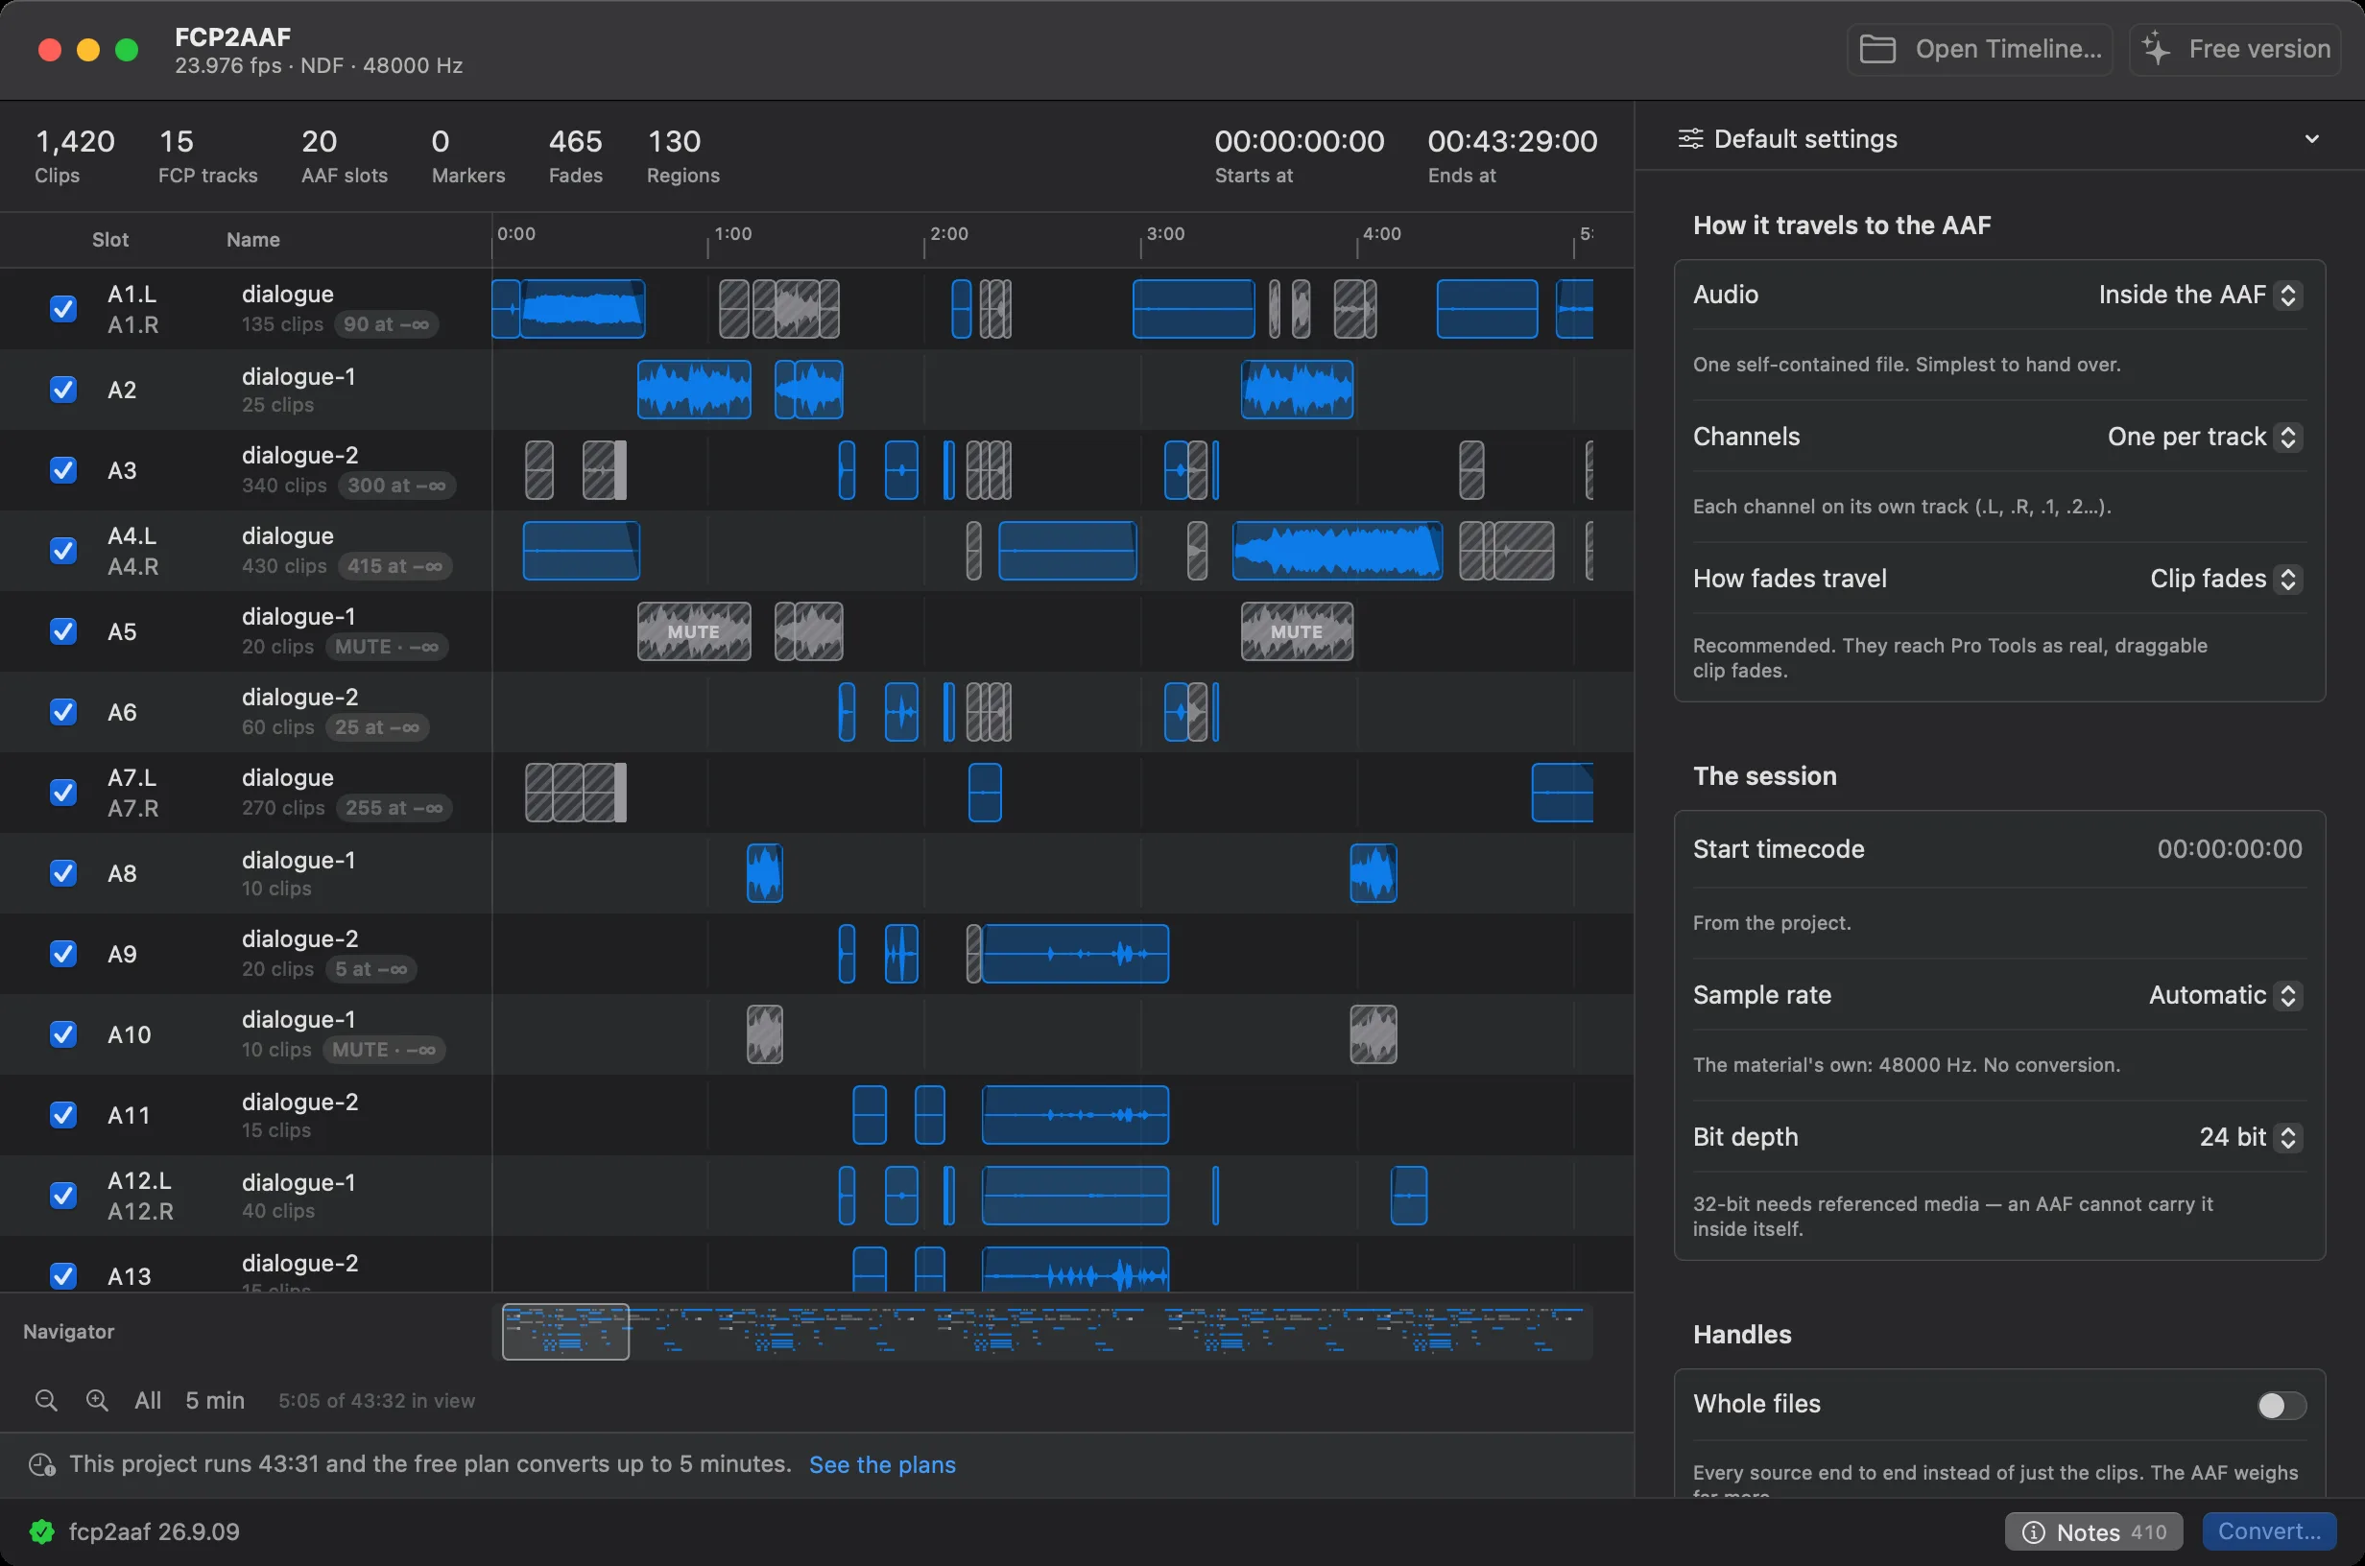Click the Default settings sliders icon

[1690, 139]
